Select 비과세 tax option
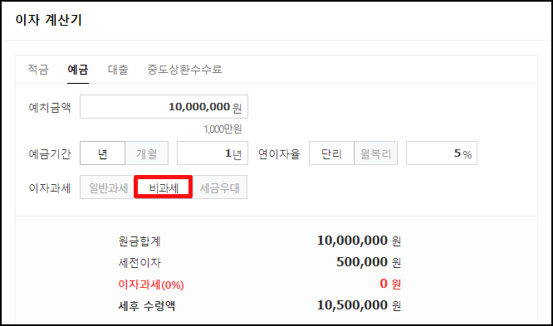Image resolution: width=553 pixels, height=326 pixels. (164, 187)
